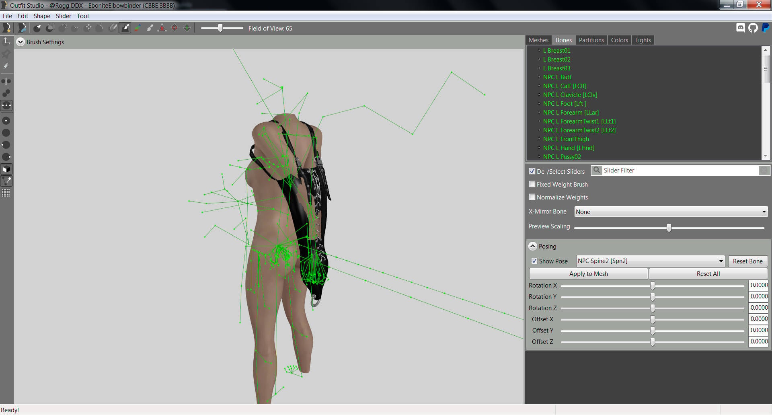Open the Tool menu
This screenshot has height=415, width=772.
pyautogui.click(x=83, y=16)
